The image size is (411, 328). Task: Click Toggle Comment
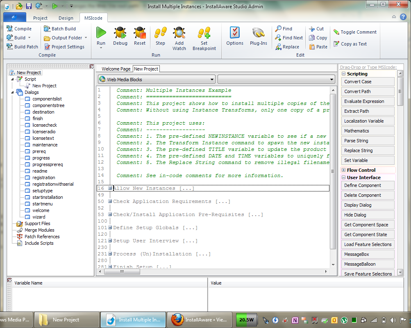pos(355,32)
